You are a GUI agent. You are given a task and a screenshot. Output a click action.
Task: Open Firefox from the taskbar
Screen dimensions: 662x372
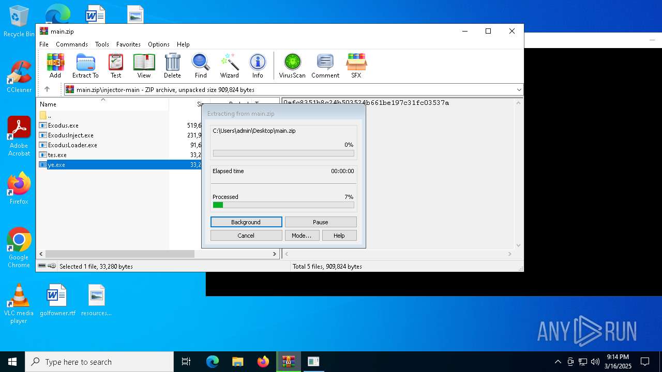263,362
